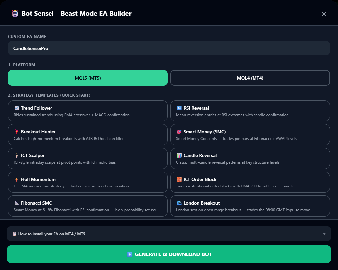Choose the Trend Follower template title
Image resolution: width=338 pixels, height=270 pixels.
point(37,108)
